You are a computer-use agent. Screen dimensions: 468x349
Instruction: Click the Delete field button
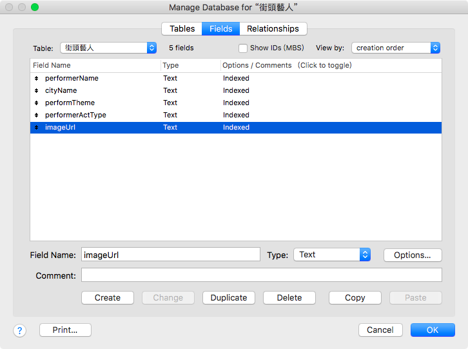(289, 297)
